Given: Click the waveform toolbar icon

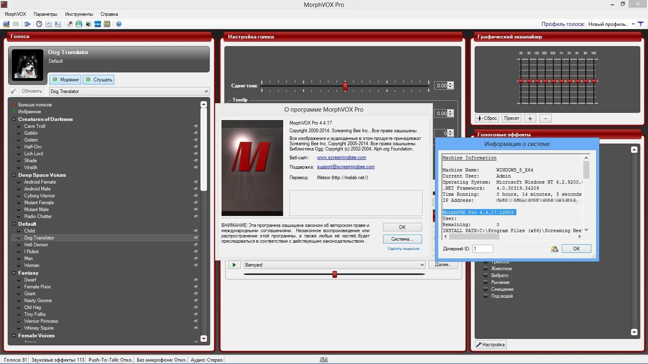Looking at the screenshot, I should (x=49, y=24).
